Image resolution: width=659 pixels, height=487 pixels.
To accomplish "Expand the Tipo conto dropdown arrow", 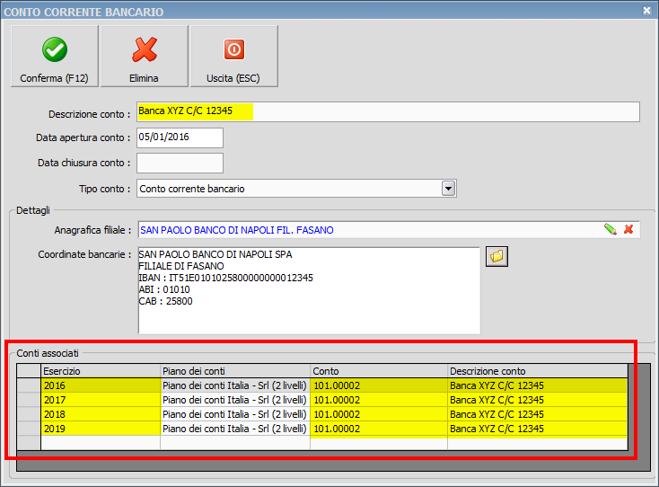I will (449, 189).
